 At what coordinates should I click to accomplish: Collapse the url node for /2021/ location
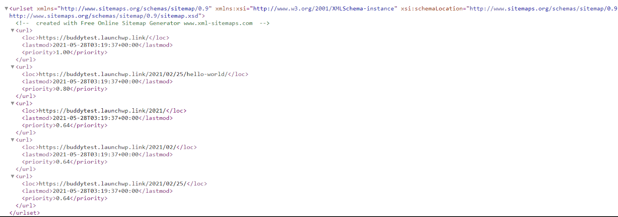pyautogui.click(x=12, y=103)
